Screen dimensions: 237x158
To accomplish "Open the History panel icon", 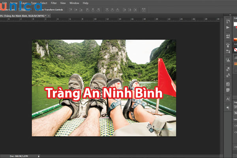I will (228, 21).
